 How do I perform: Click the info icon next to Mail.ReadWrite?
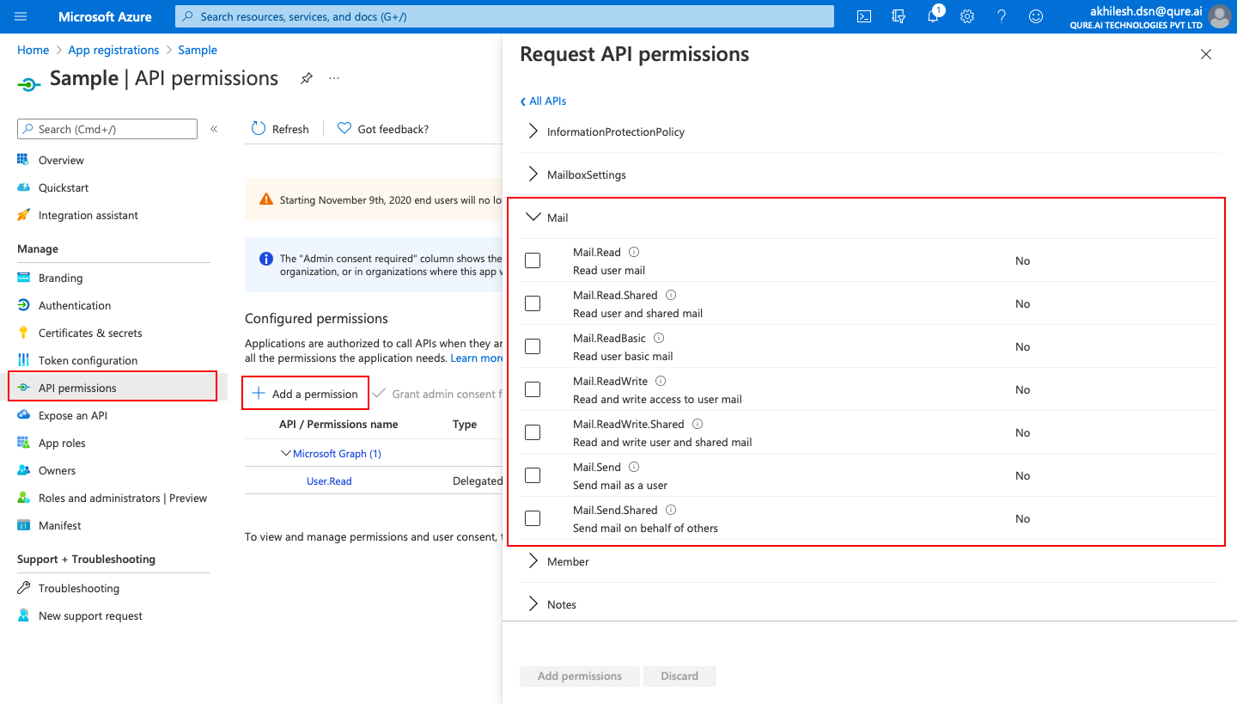coord(661,381)
